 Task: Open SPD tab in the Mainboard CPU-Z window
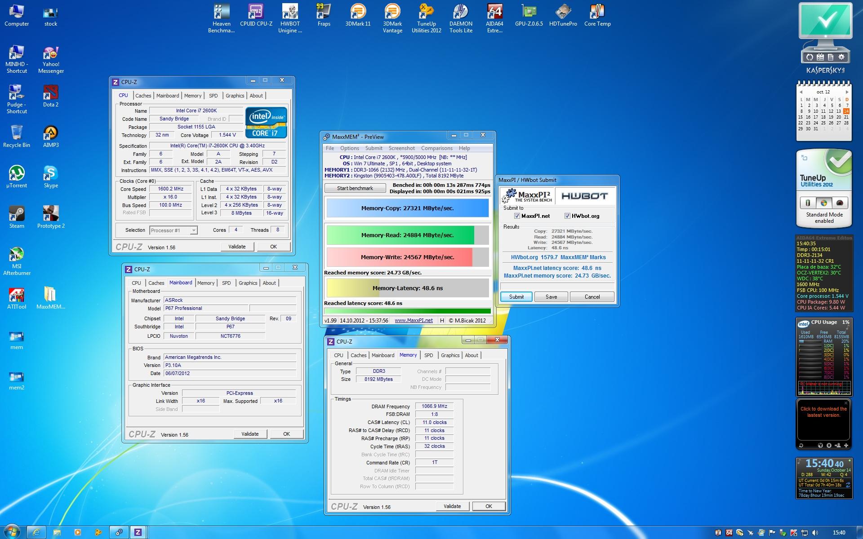click(227, 283)
